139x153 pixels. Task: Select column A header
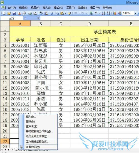pyautogui.click(x=20, y=24)
